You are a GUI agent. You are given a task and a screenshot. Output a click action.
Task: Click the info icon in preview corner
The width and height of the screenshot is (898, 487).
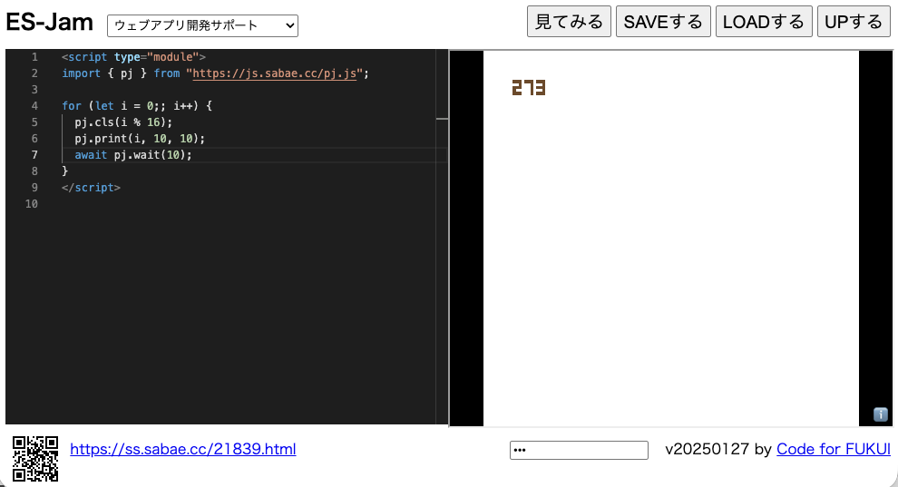point(880,414)
